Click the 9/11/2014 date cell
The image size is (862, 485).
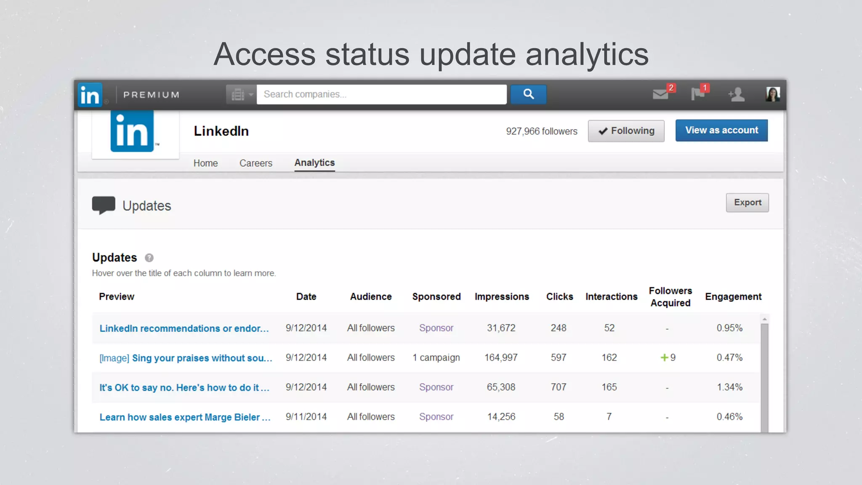pyautogui.click(x=306, y=416)
